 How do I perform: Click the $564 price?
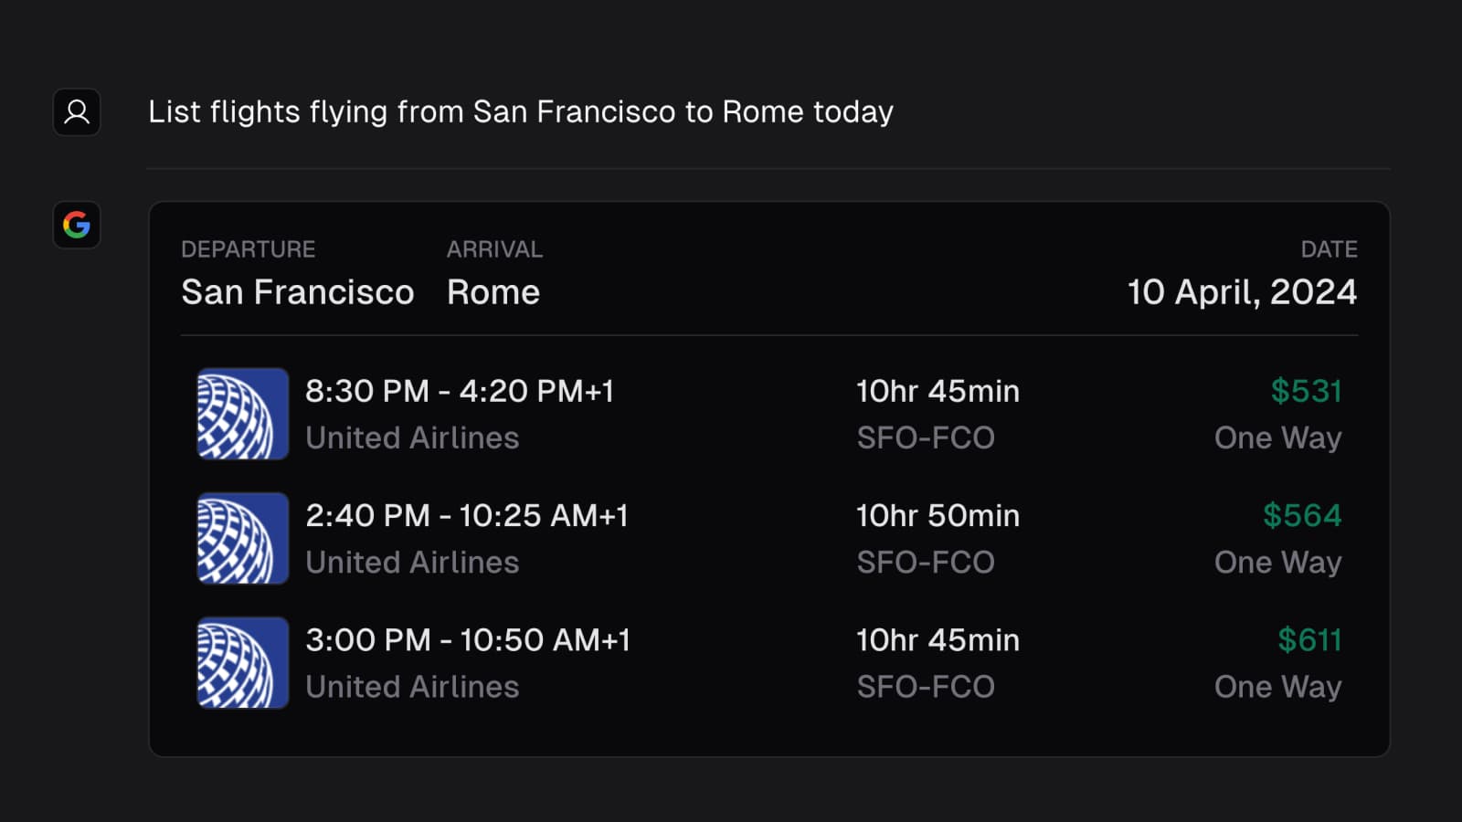(1302, 516)
